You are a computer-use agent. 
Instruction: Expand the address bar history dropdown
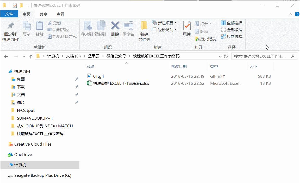click(x=220, y=56)
